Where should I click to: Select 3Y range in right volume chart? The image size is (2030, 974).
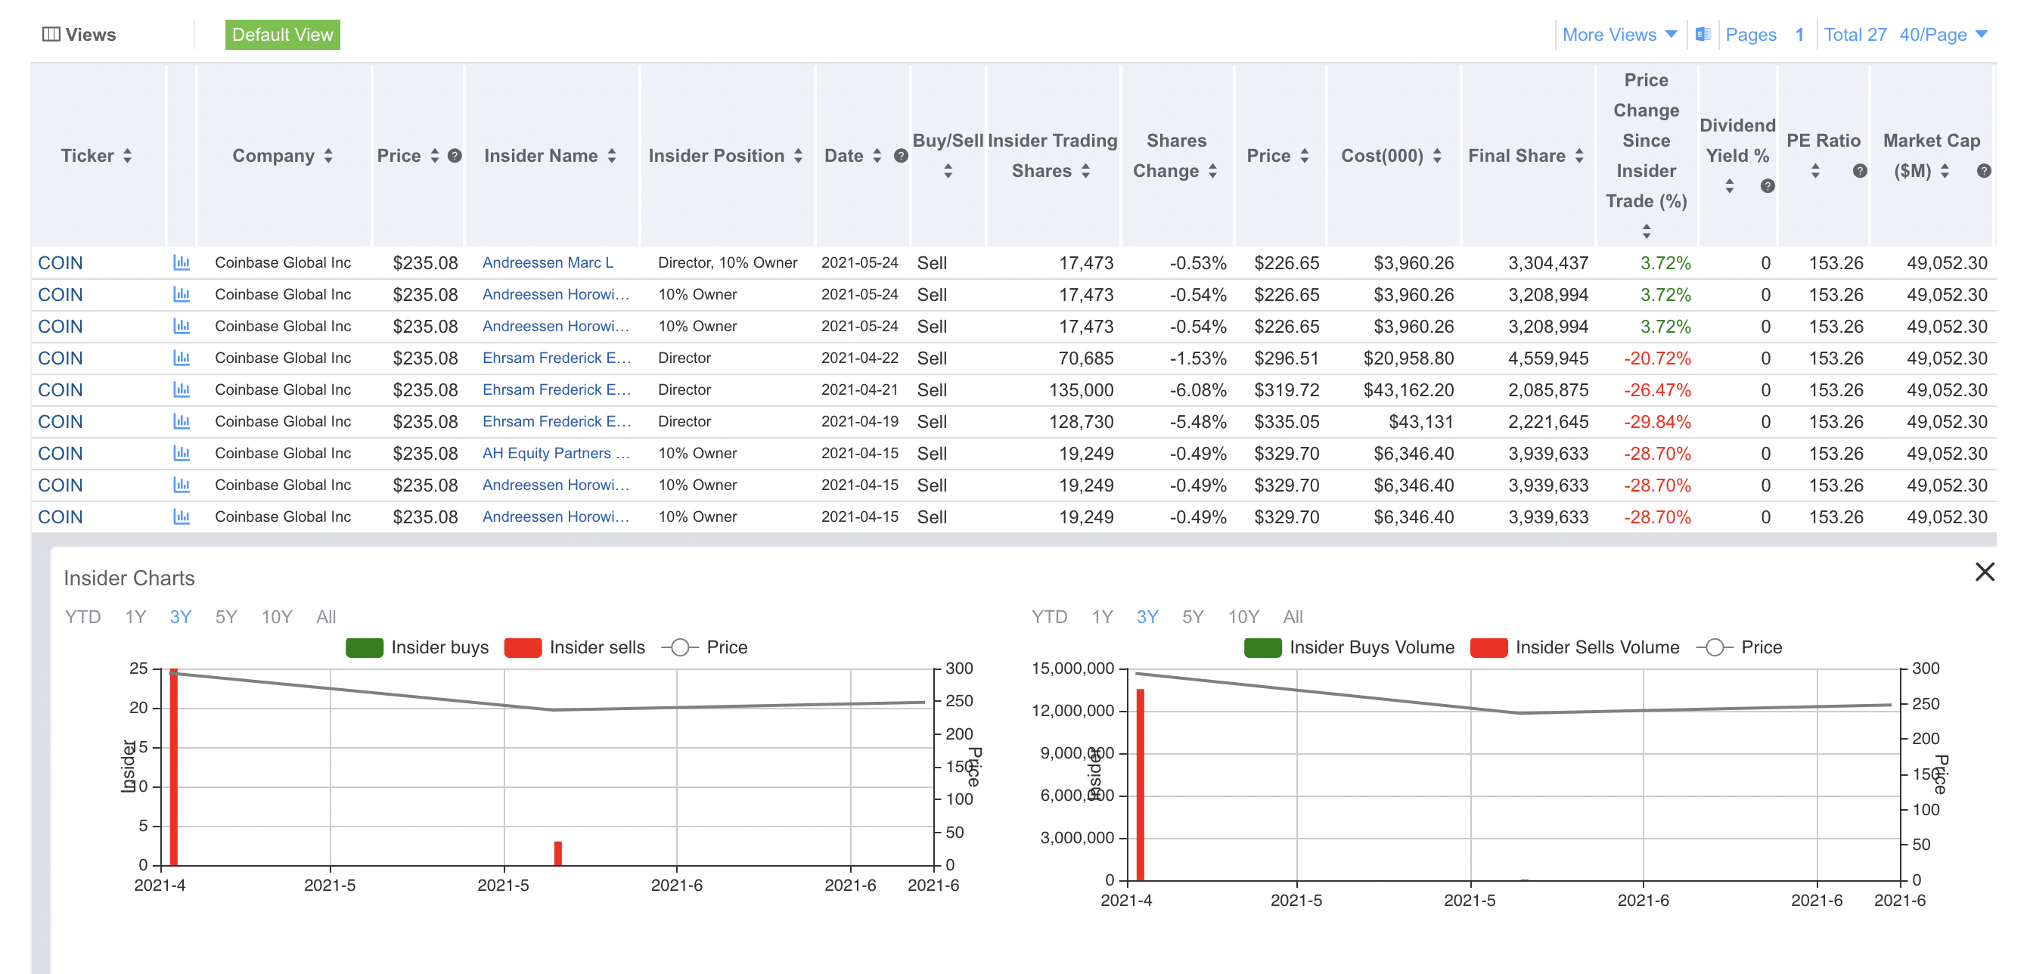1147,617
